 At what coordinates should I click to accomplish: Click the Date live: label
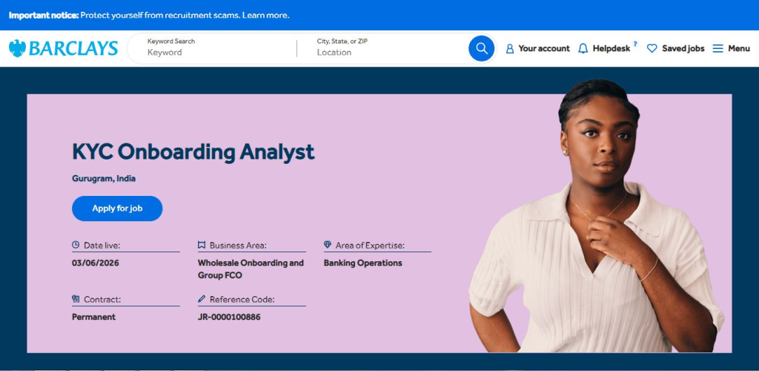click(102, 246)
